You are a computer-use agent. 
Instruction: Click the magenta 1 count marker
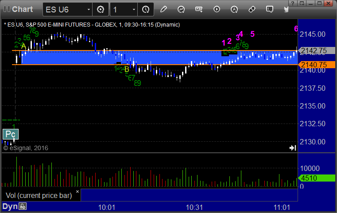point(224,43)
